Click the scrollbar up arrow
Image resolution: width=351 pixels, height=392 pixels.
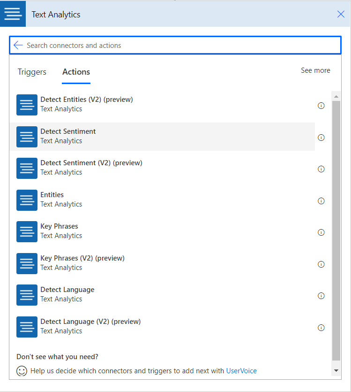[336, 96]
